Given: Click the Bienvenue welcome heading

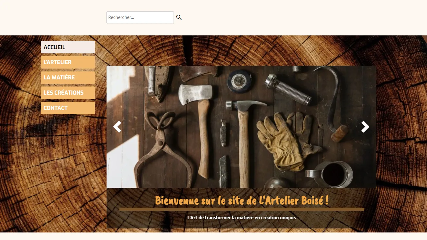Looking at the screenshot, I should (242, 201).
